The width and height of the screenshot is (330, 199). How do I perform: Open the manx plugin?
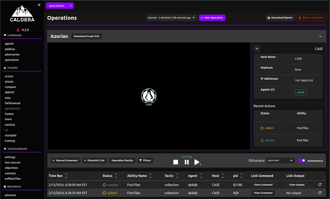8,119
